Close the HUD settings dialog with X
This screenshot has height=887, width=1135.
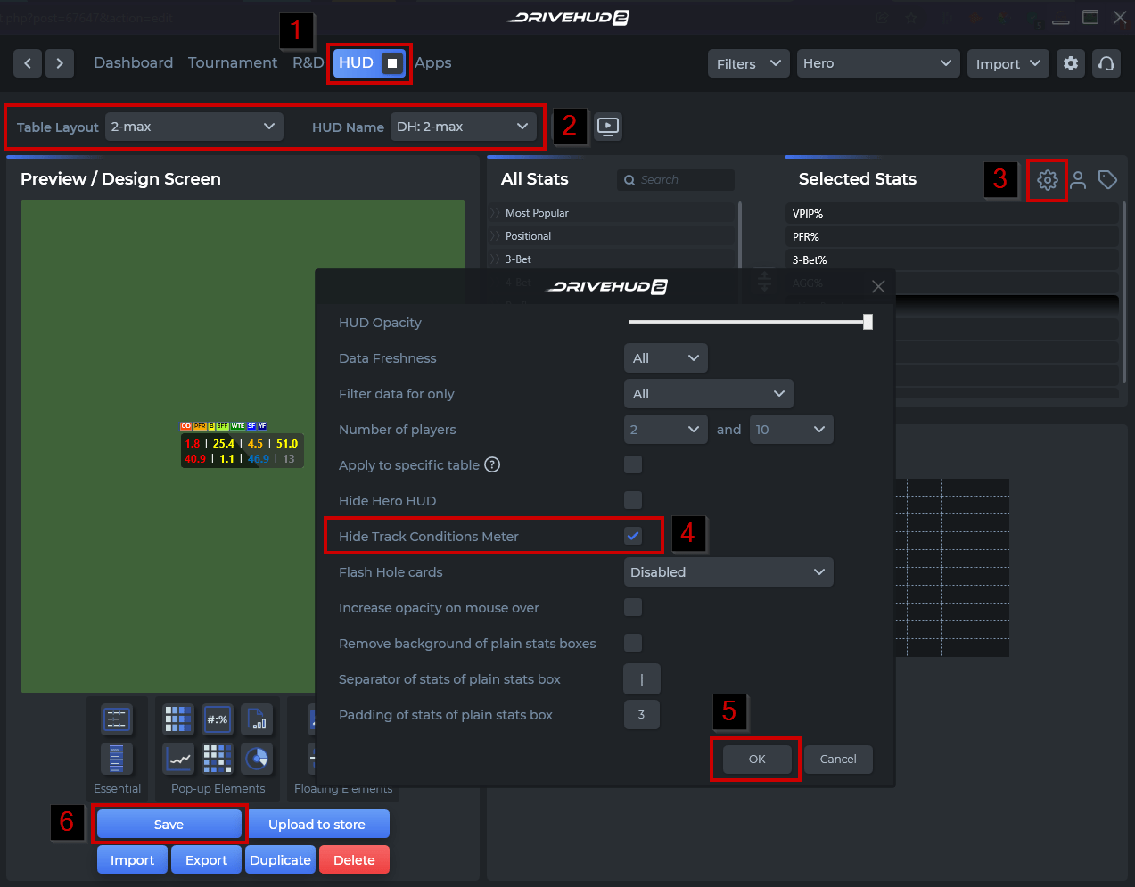(878, 286)
